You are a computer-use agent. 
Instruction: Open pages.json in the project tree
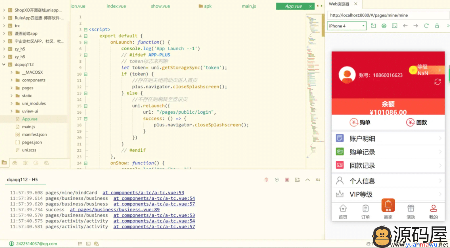tap(32, 142)
